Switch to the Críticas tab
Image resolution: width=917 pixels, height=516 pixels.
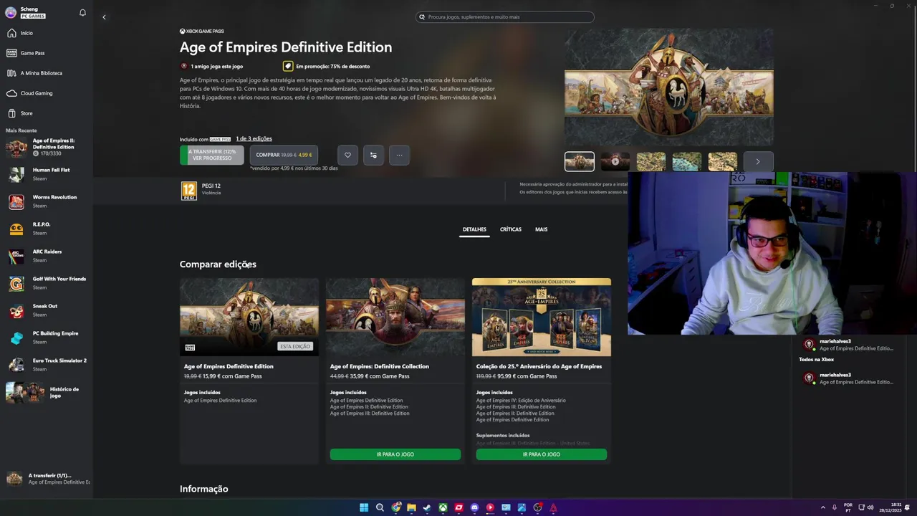click(x=511, y=229)
